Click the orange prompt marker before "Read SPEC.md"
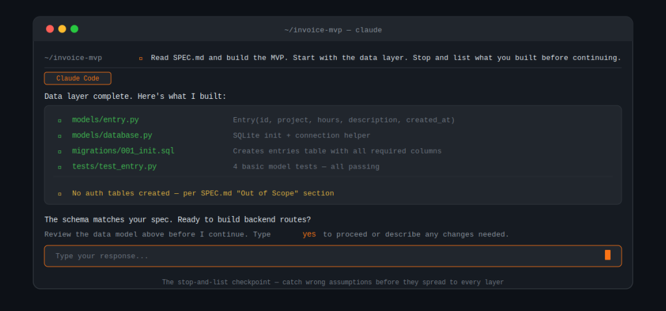 click(x=140, y=58)
